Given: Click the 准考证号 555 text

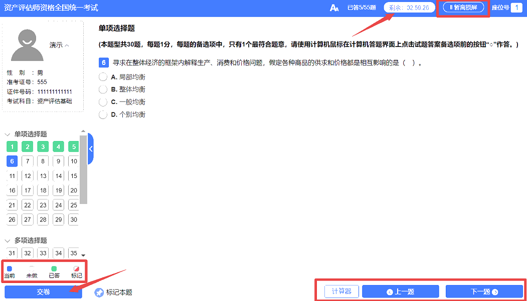Looking at the screenshot, I should (x=27, y=82).
